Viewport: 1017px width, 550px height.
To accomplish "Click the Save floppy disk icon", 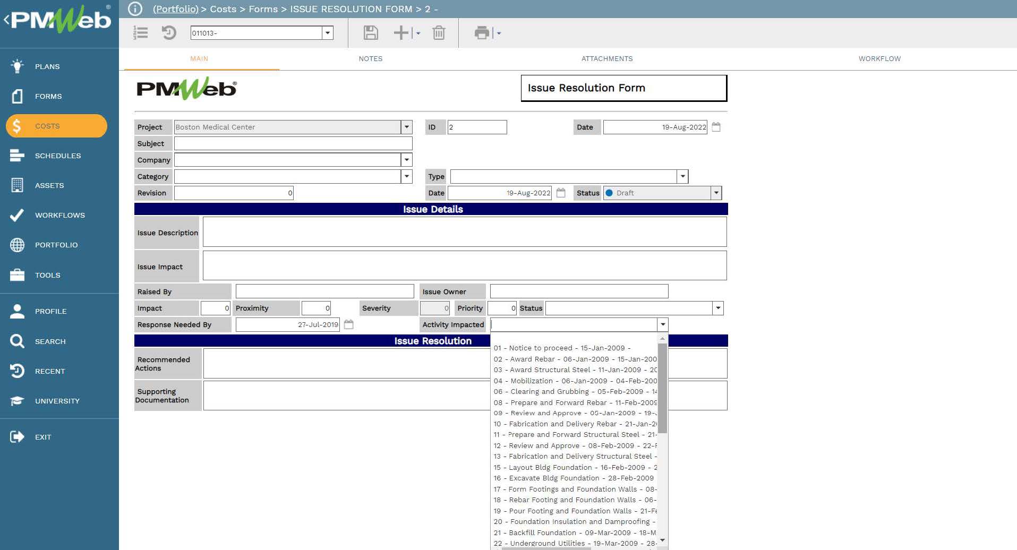I will point(370,33).
